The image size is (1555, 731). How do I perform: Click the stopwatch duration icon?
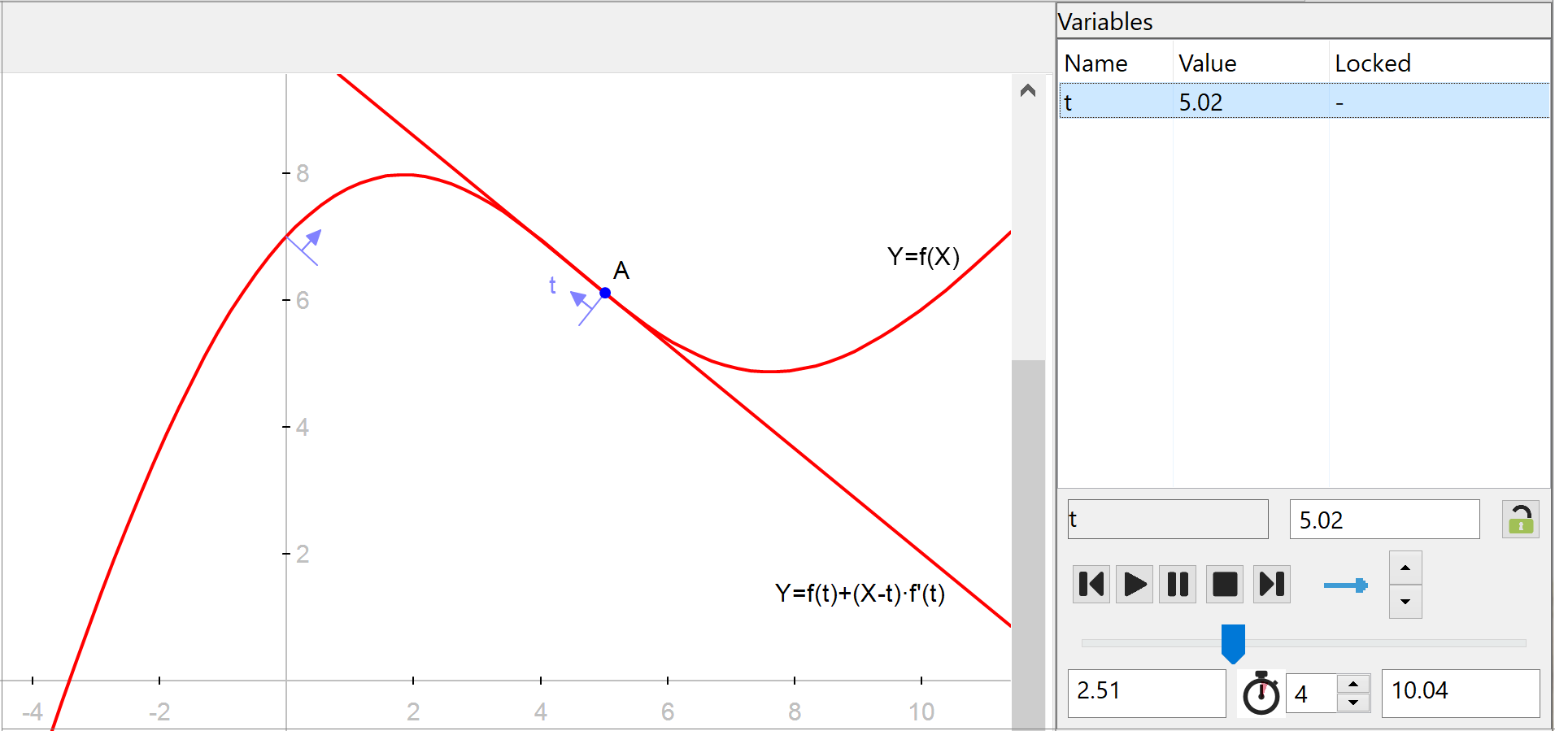1261,694
